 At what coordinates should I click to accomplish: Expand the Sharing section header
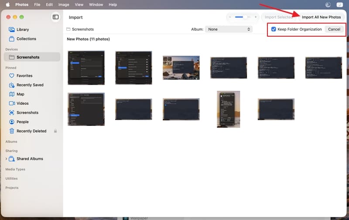coord(12,151)
